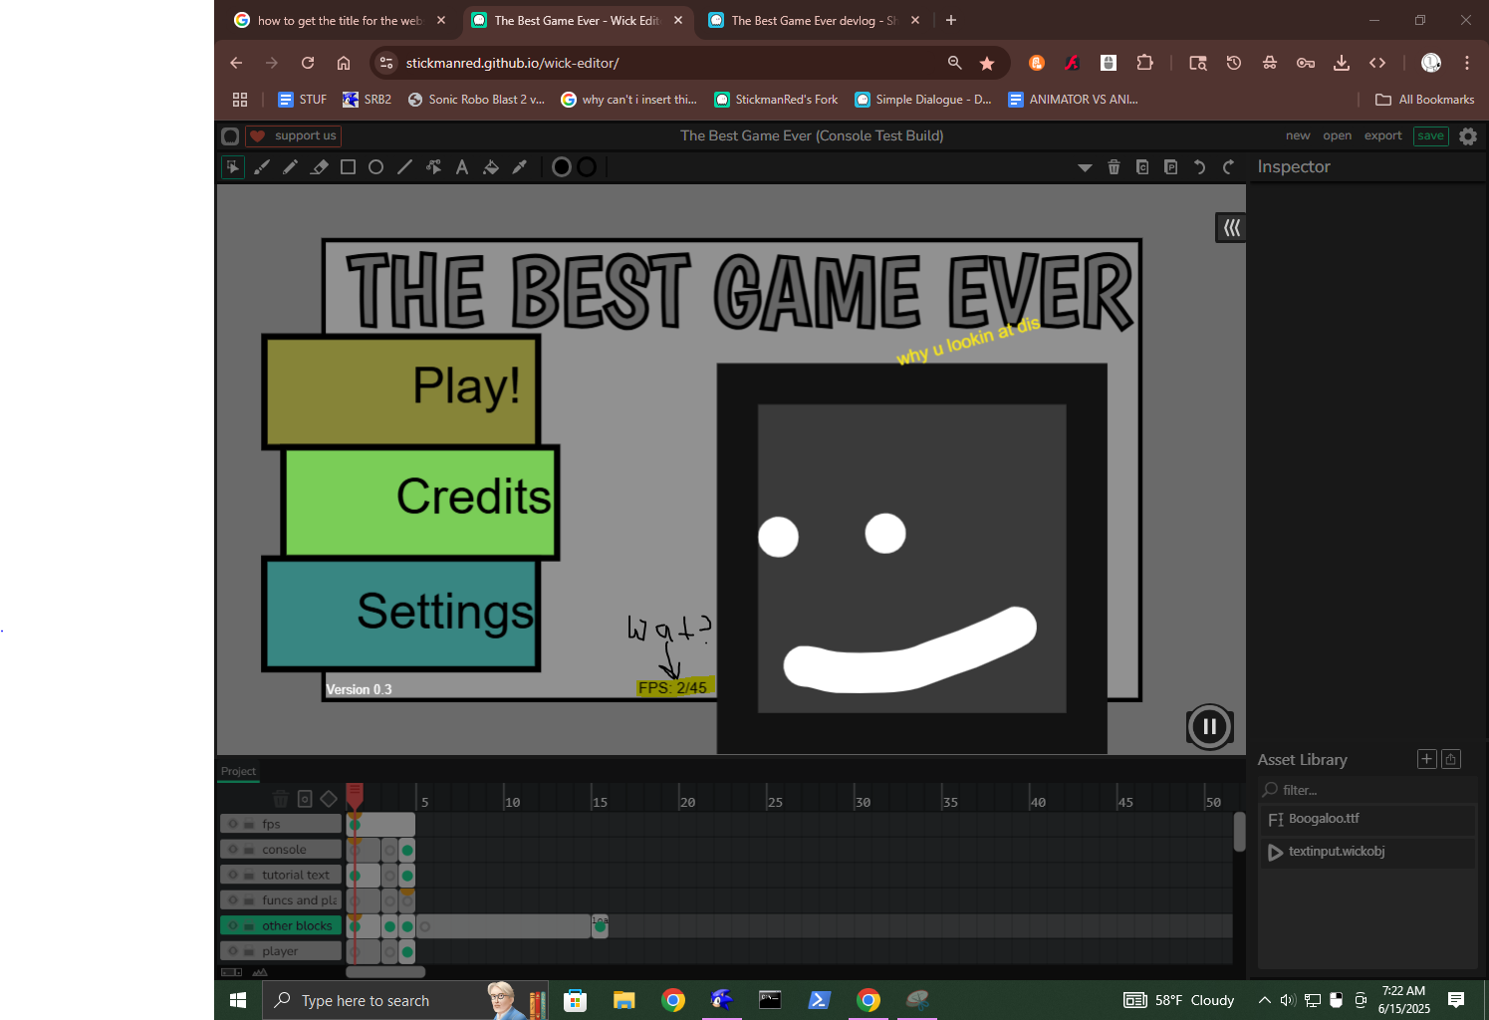
Task: Select the Fill Bucket tool
Action: (491, 167)
